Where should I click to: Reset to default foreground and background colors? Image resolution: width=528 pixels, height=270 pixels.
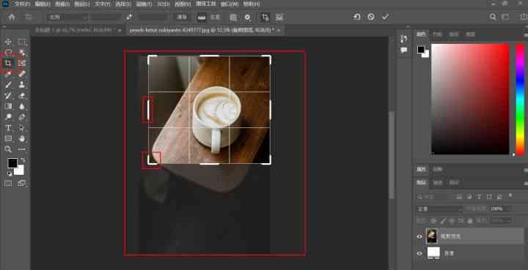coord(9,173)
